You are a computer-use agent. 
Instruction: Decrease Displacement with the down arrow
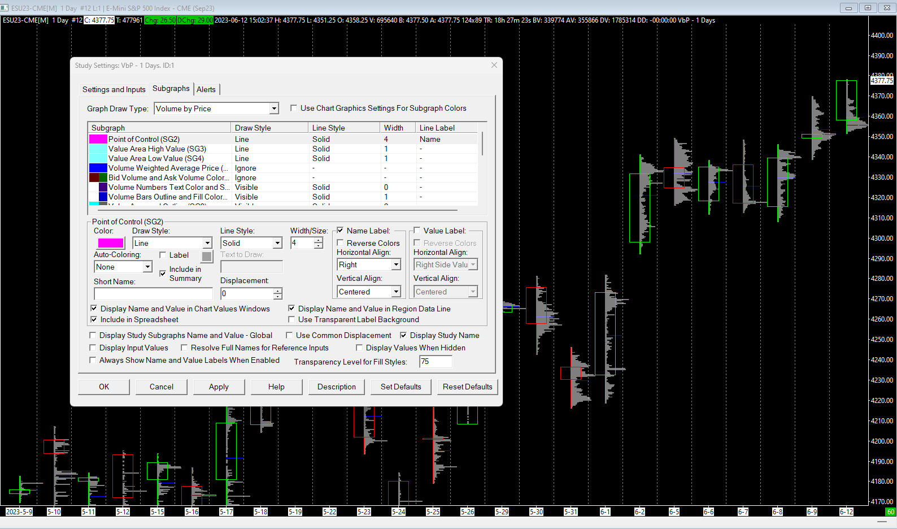coord(277,297)
